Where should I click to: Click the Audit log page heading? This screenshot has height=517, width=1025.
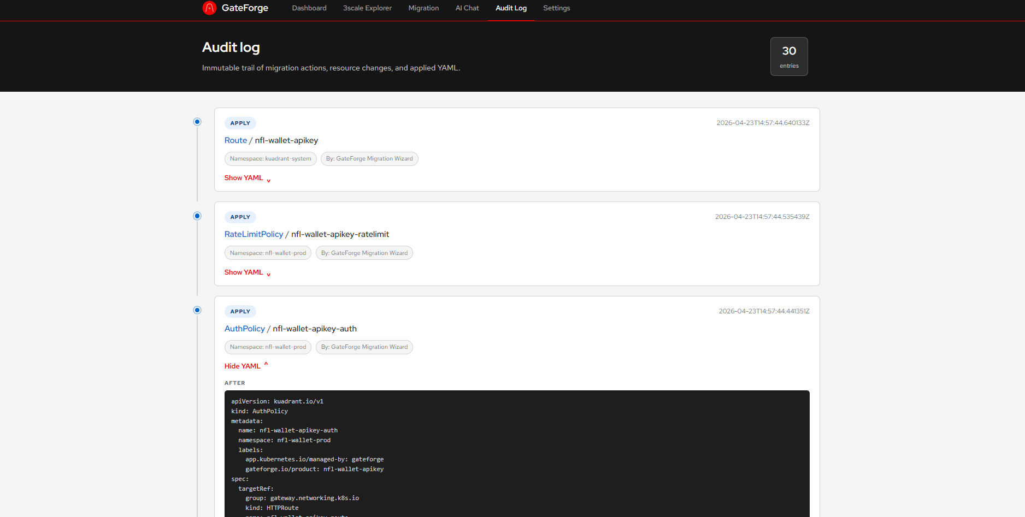click(231, 47)
